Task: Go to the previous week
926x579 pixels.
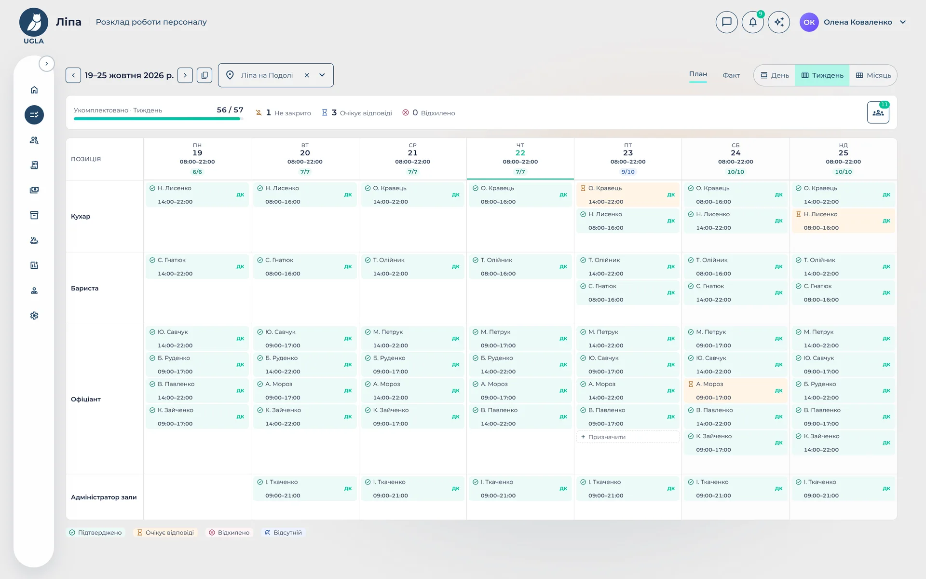Action: pyautogui.click(x=73, y=75)
